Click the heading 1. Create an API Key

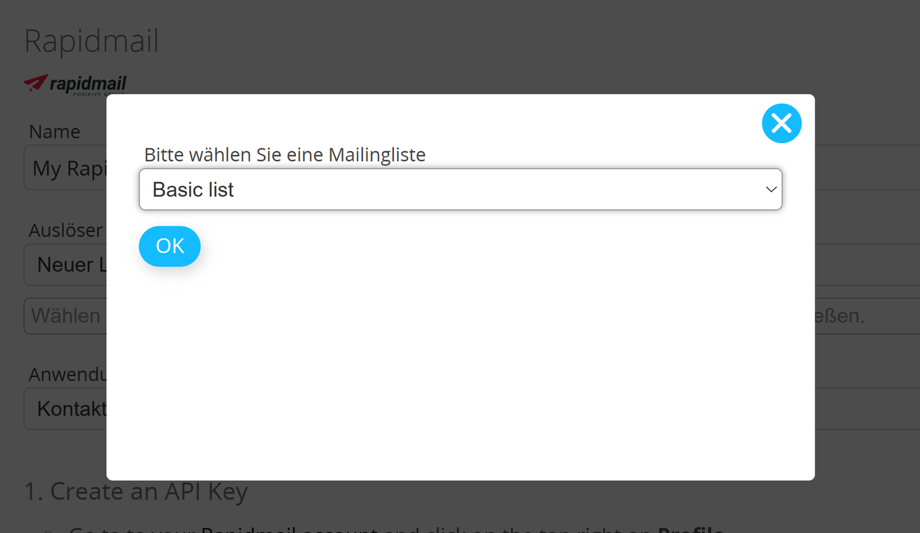136,492
